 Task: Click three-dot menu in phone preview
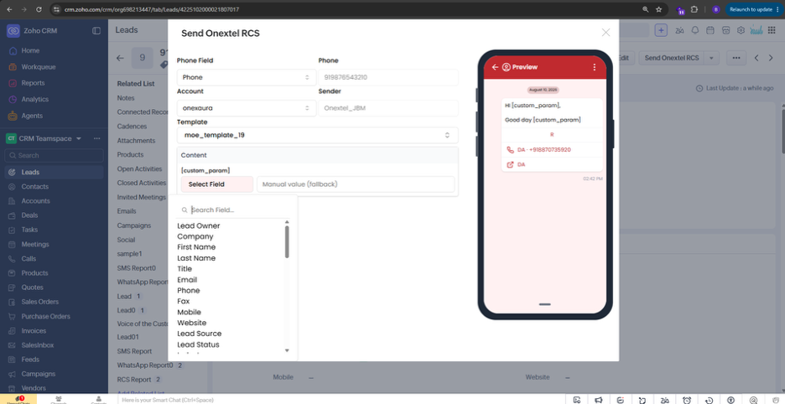595,67
